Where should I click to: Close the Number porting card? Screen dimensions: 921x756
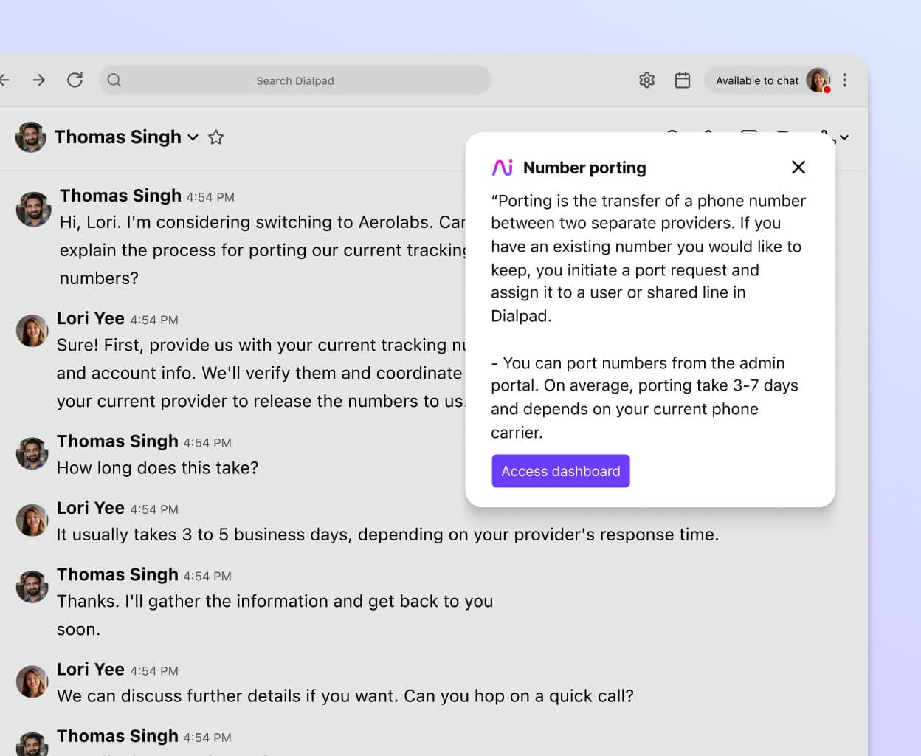798,168
